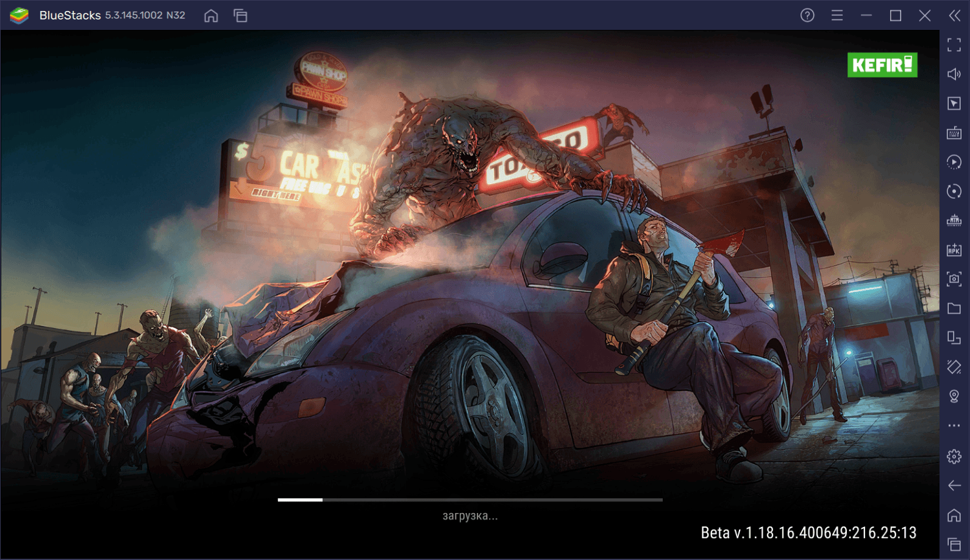Collapse the side toolbar with double chevron
Image resolution: width=970 pixels, height=560 pixels.
[955, 15]
